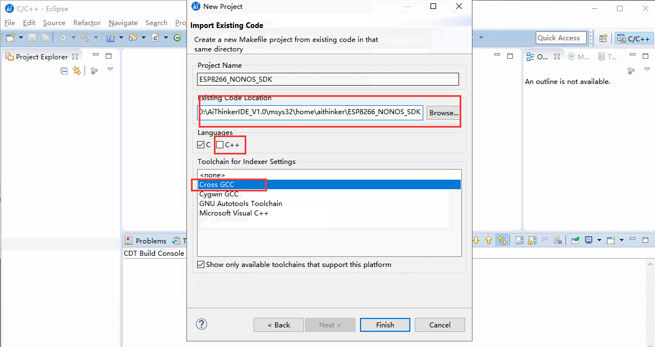Viewport: 655px width, 347px height.
Task: Click the Browse... button
Action: click(x=443, y=112)
